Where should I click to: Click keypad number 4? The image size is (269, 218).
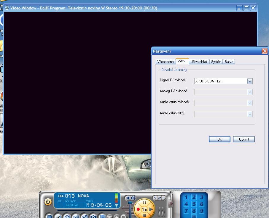click(186, 204)
